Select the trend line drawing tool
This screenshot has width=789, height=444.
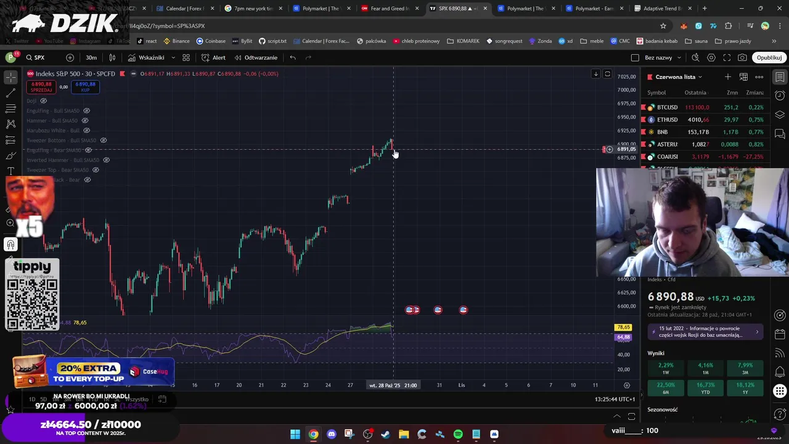[10, 93]
